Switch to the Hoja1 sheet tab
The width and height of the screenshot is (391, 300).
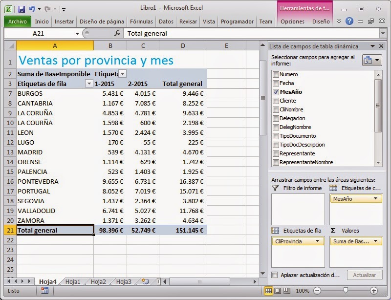pyautogui.click(x=73, y=281)
